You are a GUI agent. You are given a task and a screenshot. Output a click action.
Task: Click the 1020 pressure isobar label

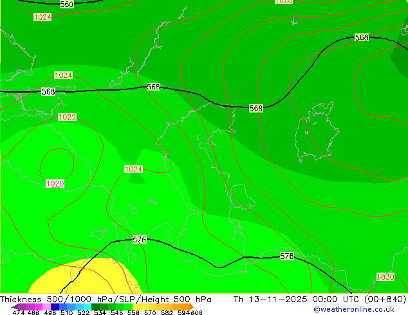pyautogui.click(x=55, y=184)
